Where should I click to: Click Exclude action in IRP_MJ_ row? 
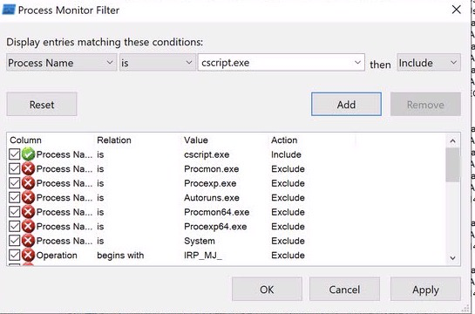288,256
